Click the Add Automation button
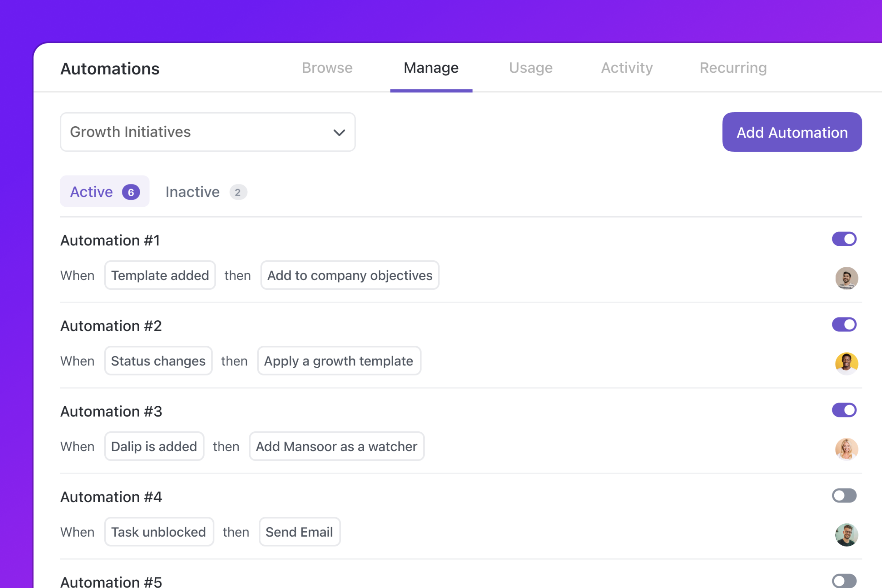This screenshot has height=588, width=882. tap(792, 132)
